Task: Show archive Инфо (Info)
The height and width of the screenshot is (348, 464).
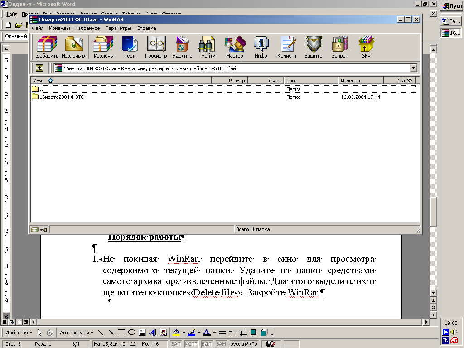Action: (261, 47)
